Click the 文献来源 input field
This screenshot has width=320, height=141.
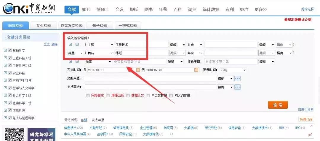click(151, 79)
